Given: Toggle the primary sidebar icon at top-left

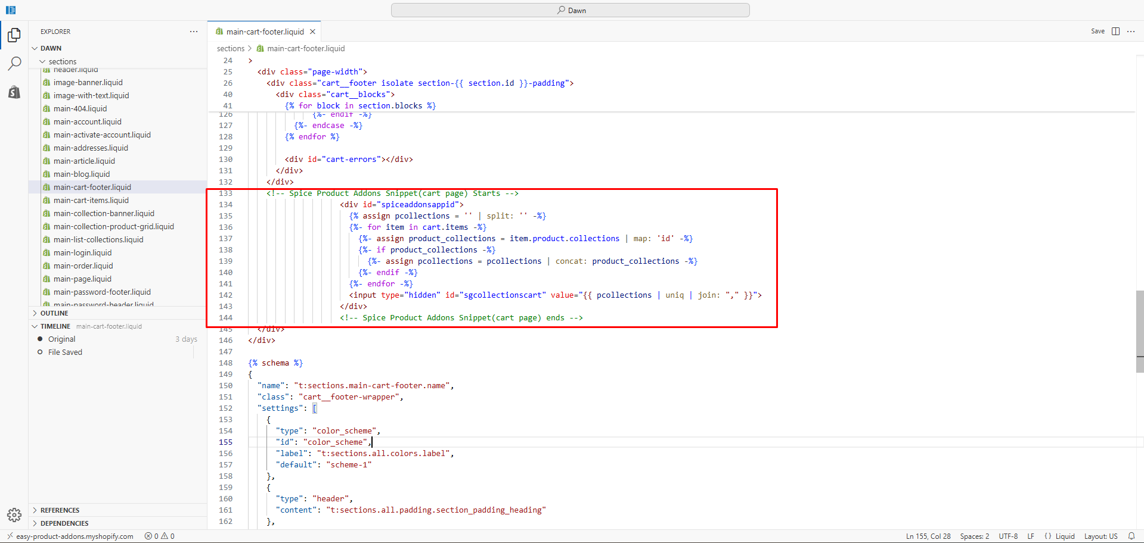Looking at the screenshot, I should point(11,10).
